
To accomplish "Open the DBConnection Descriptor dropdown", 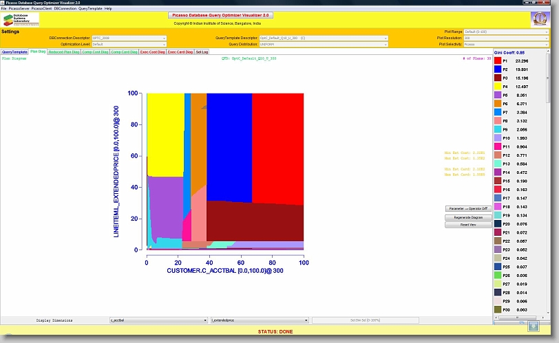I will [x=129, y=37].
